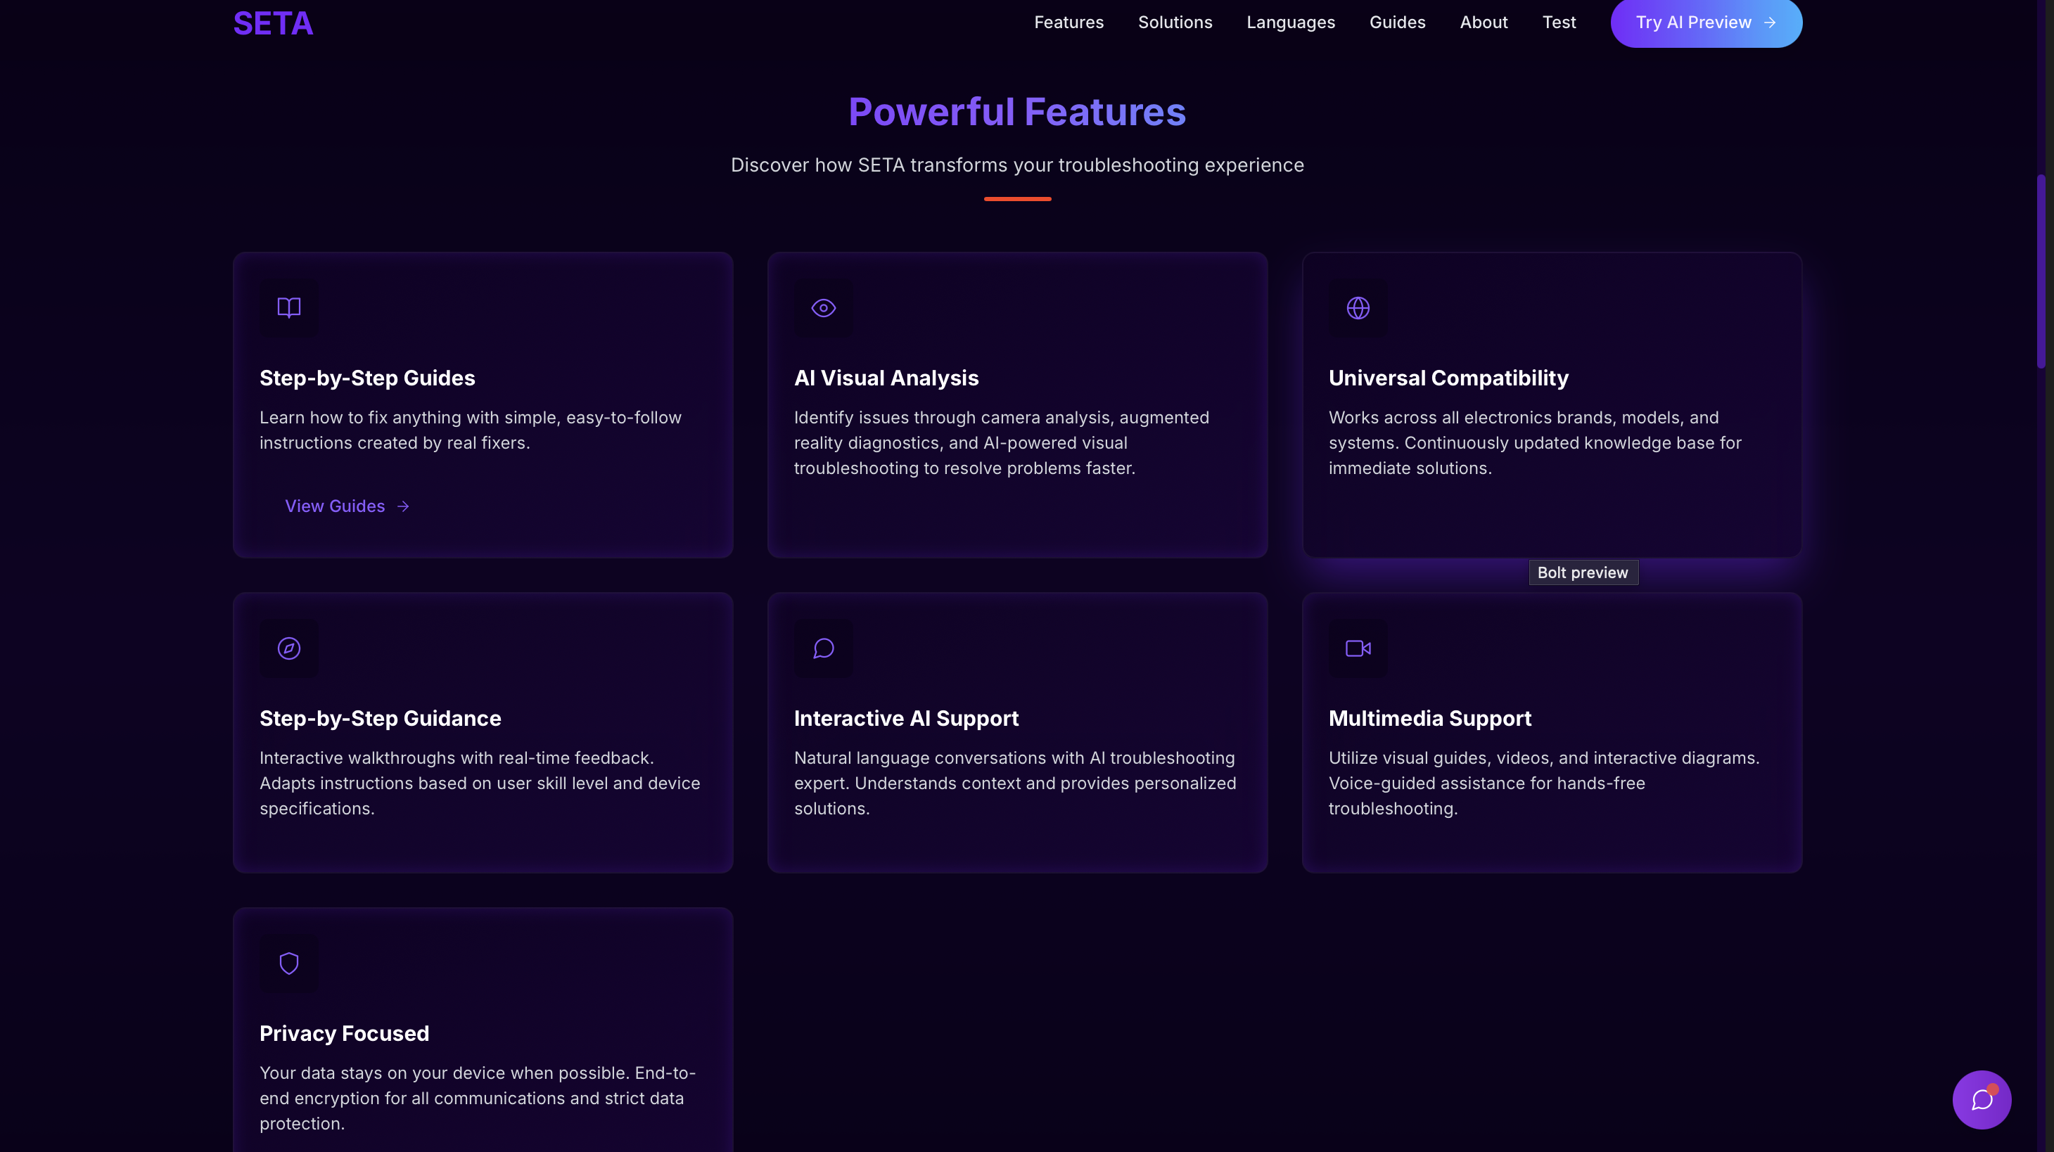Click the speech bubble icon on Interactive AI Support card
Viewport: 2054px width, 1152px height.
[x=823, y=648]
